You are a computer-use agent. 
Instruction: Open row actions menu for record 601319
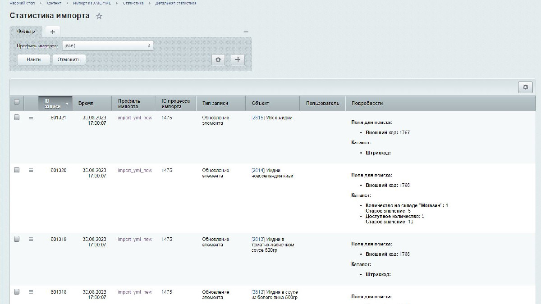(x=31, y=239)
